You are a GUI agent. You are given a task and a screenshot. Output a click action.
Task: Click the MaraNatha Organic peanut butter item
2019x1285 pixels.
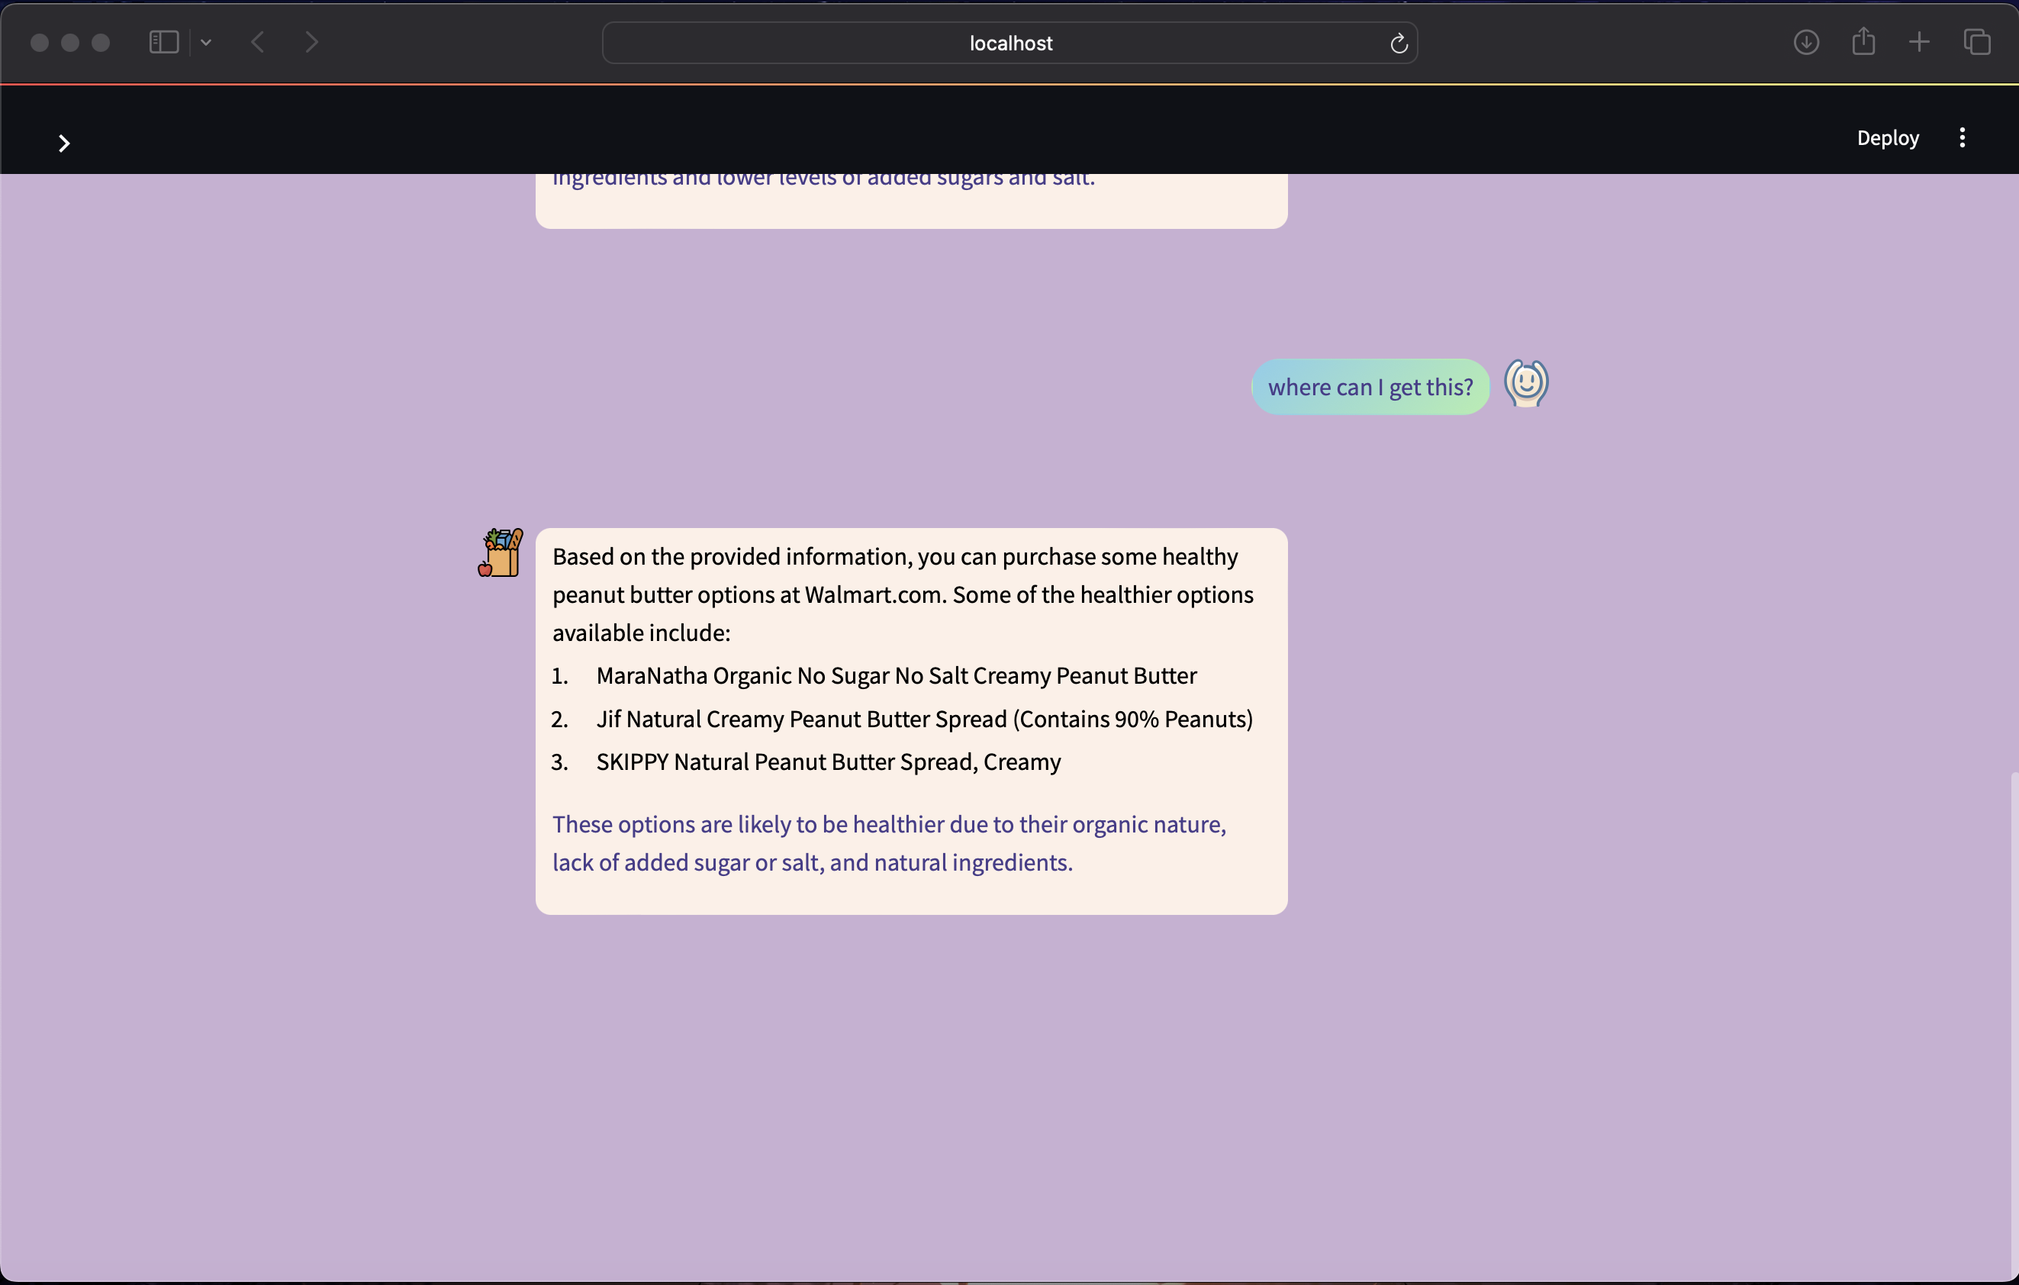(x=896, y=675)
